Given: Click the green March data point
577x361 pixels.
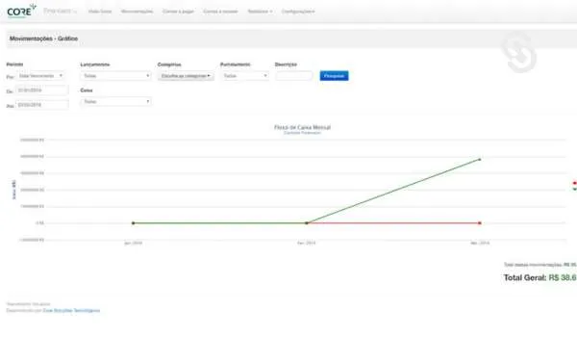Looking at the screenshot, I should click(x=480, y=160).
